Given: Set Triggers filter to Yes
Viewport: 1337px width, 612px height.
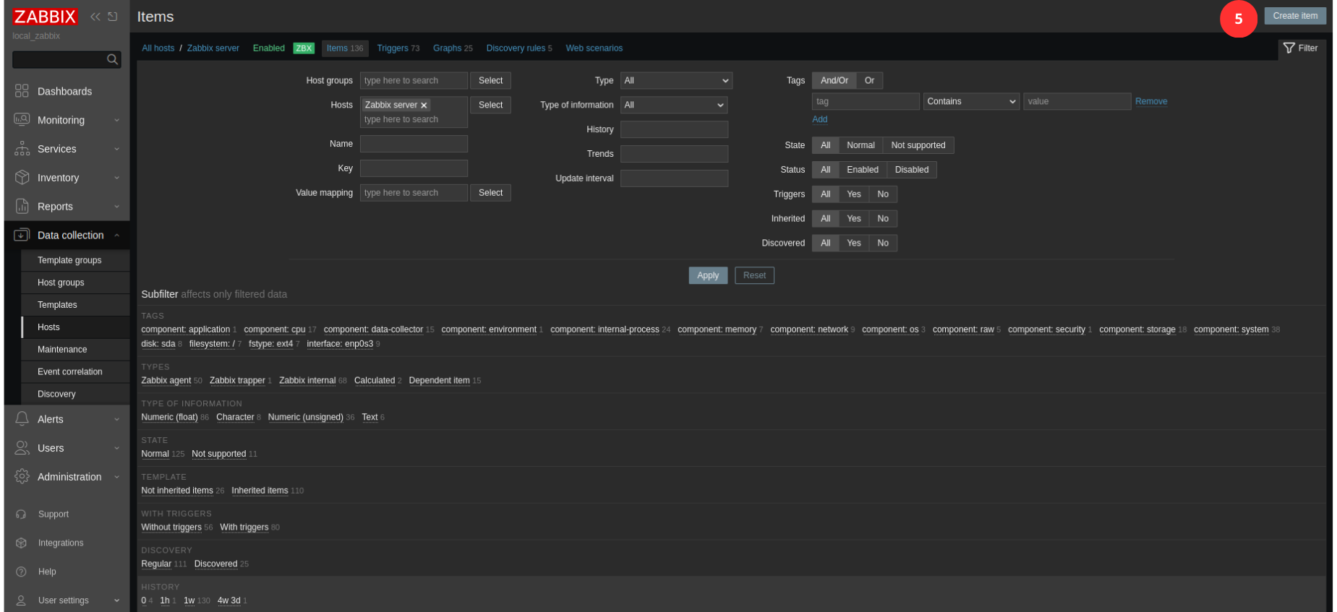Looking at the screenshot, I should click(853, 194).
